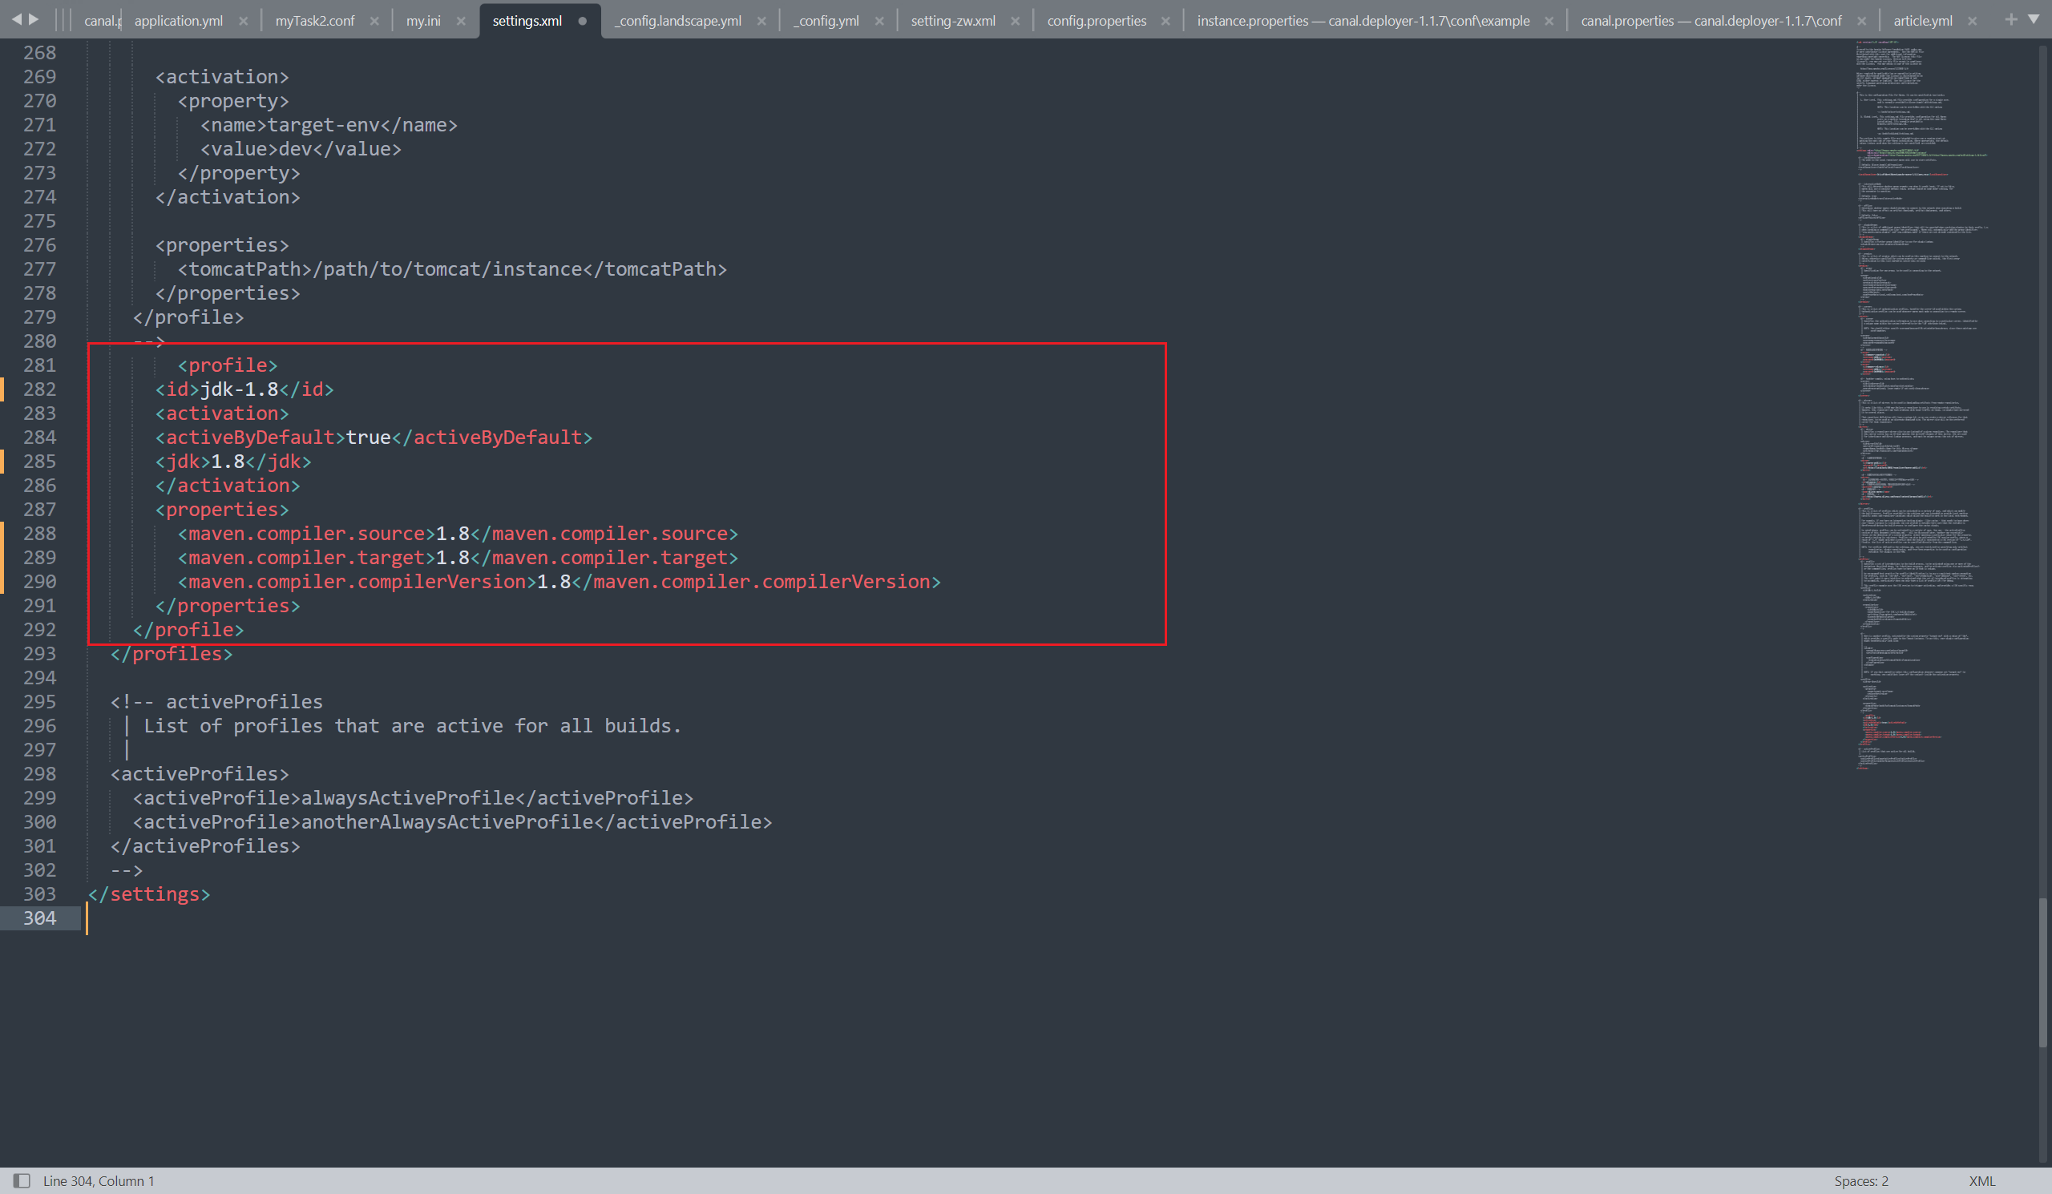The width and height of the screenshot is (2052, 1194).
Task: Click the closing </profiles> tag
Action: (171, 654)
